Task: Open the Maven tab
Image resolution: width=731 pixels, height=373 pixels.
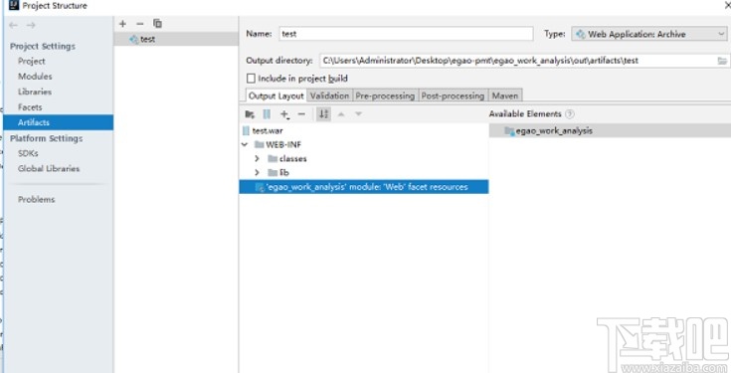Action: tap(505, 95)
